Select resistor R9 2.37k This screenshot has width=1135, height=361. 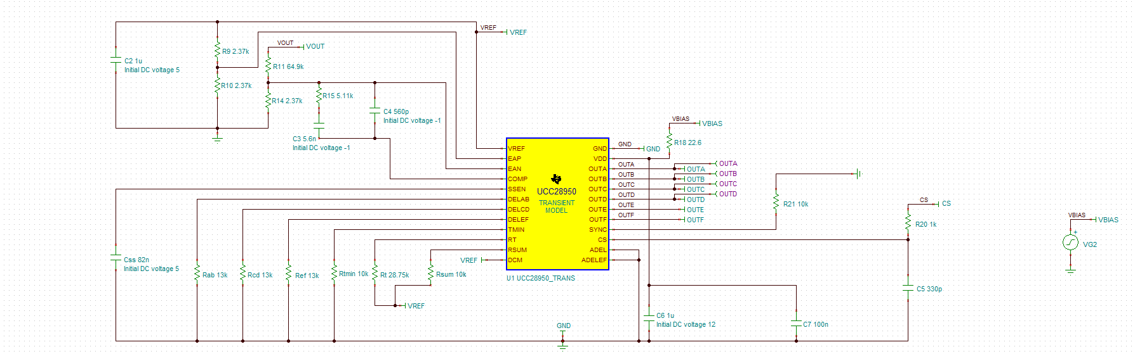coord(217,51)
